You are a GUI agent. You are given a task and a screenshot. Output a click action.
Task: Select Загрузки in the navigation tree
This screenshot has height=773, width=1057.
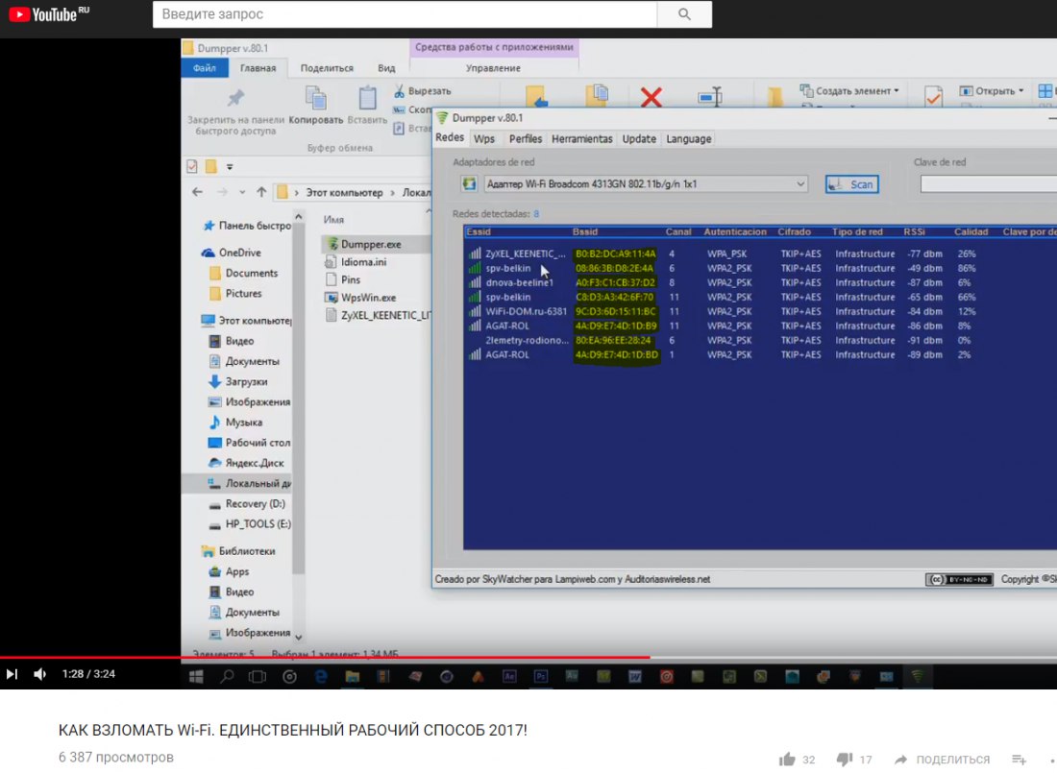pyautogui.click(x=238, y=381)
